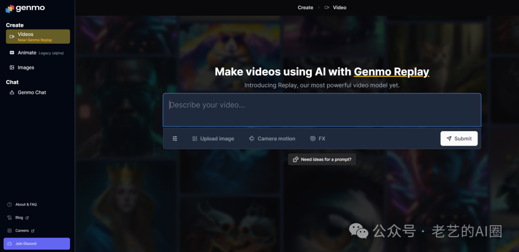The width and height of the screenshot is (519, 252).
Task: Click the Blog newspaper icon
Action: pos(9,218)
